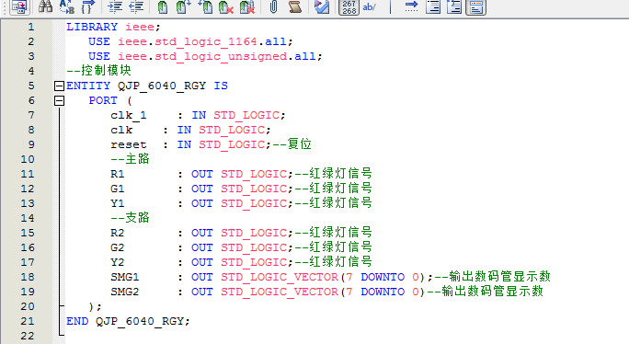Toggle line numbers with the 267/268 icon
629x344 pixels.
coord(349,7)
